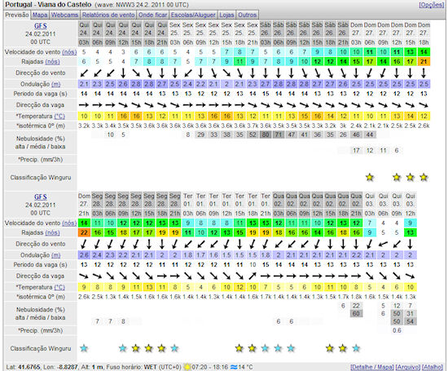Click the yellow star under Dom 27 18h
The image size is (448, 371).
pyautogui.click(x=424, y=178)
